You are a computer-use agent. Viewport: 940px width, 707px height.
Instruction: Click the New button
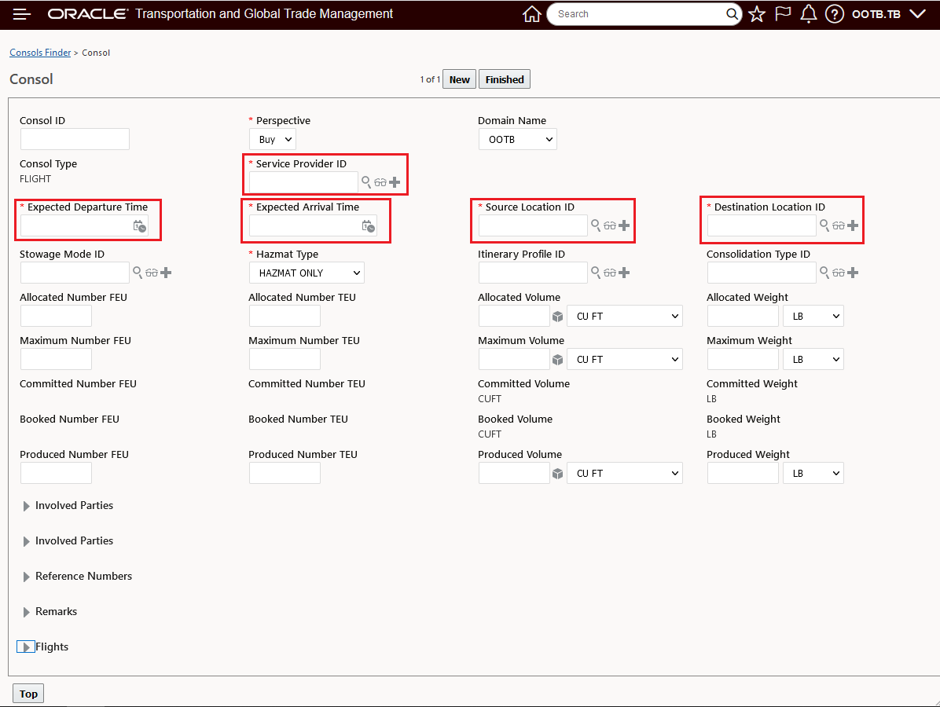click(459, 79)
